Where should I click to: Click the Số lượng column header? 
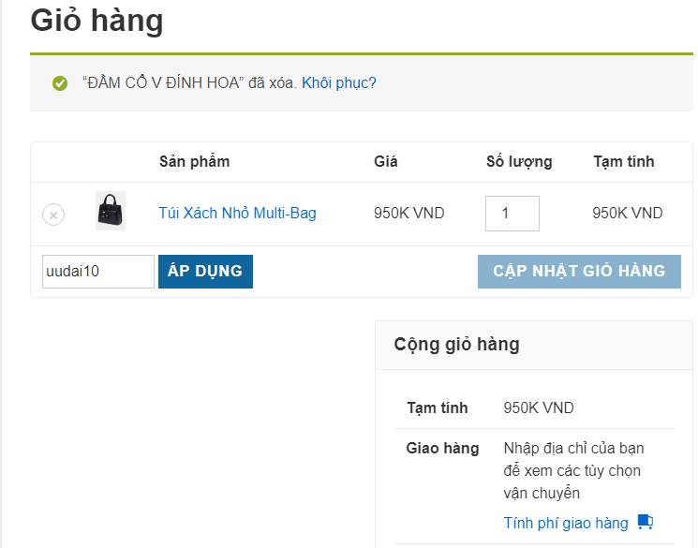[x=518, y=161]
